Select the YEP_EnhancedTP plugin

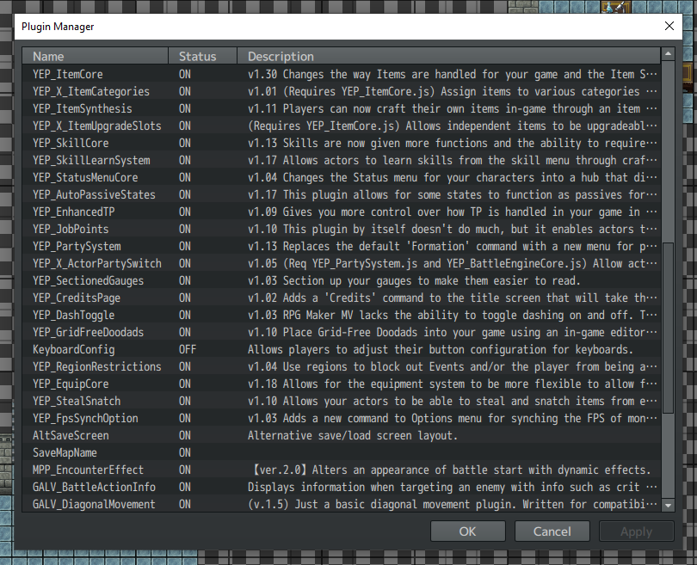pyautogui.click(x=342, y=212)
